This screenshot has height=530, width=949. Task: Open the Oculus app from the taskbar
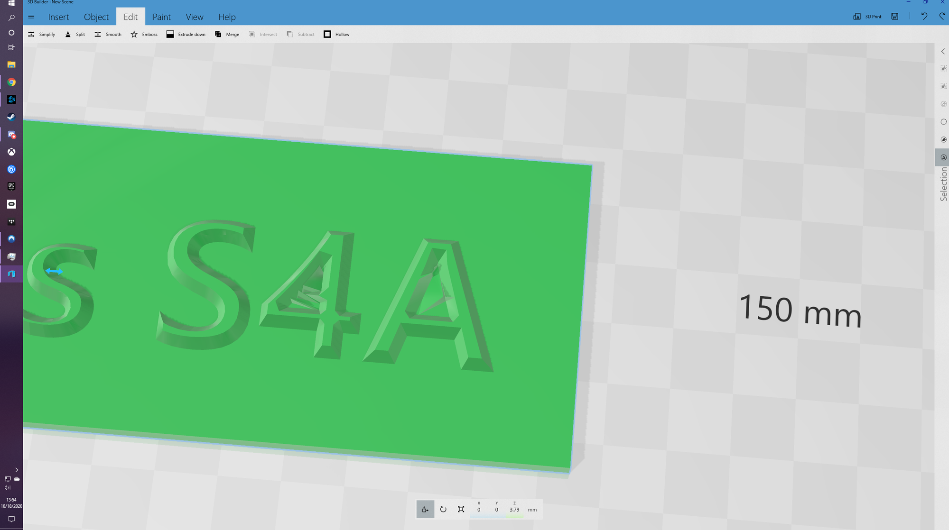[x=11, y=204]
